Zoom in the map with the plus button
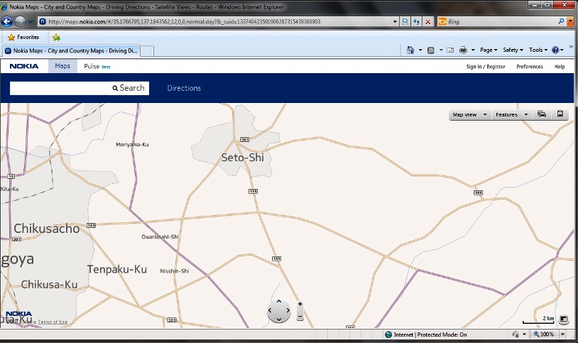The image size is (578, 343). tap(300, 305)
